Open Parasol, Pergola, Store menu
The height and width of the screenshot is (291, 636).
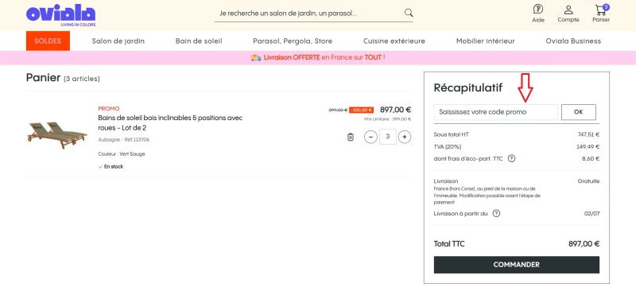click(293, 41)
